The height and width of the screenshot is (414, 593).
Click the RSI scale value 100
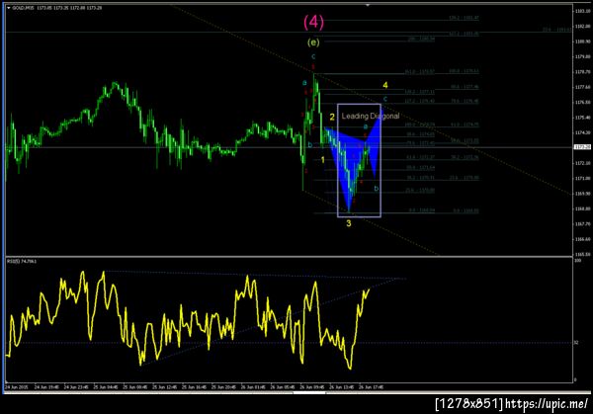tap(577, 261)
